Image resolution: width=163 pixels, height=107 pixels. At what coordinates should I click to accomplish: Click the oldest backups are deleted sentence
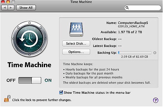tap(107, 83)
